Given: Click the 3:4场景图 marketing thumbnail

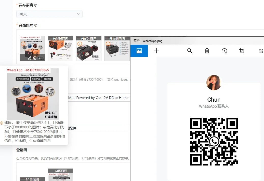Looking at the screenshot, I should [x=60, y=175].
